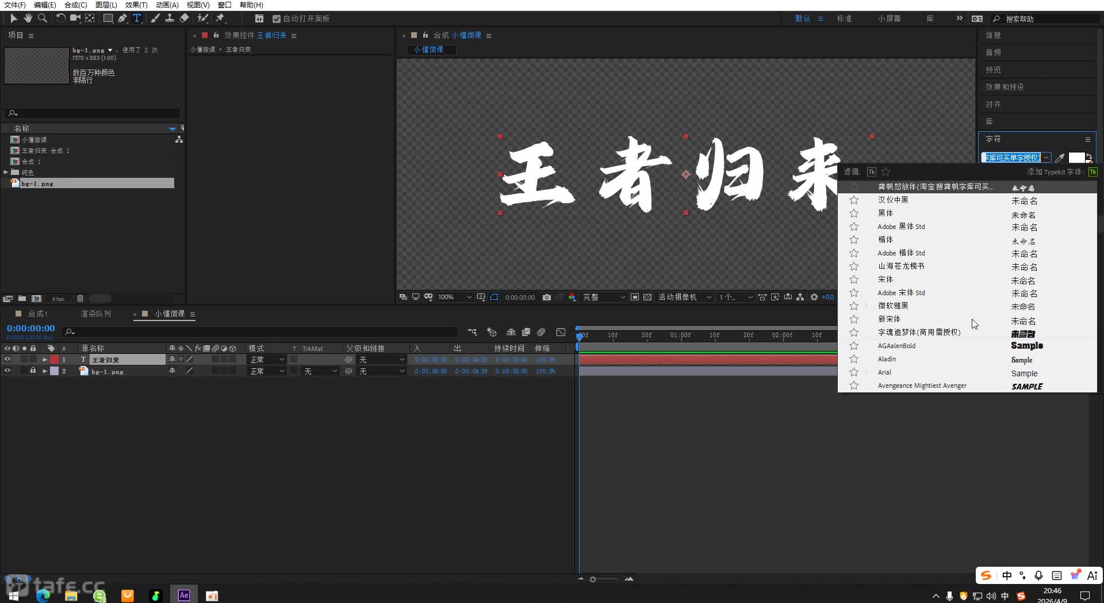
Task: Open the 1个 view layout dropdown
Action: [x=735, y=297]
